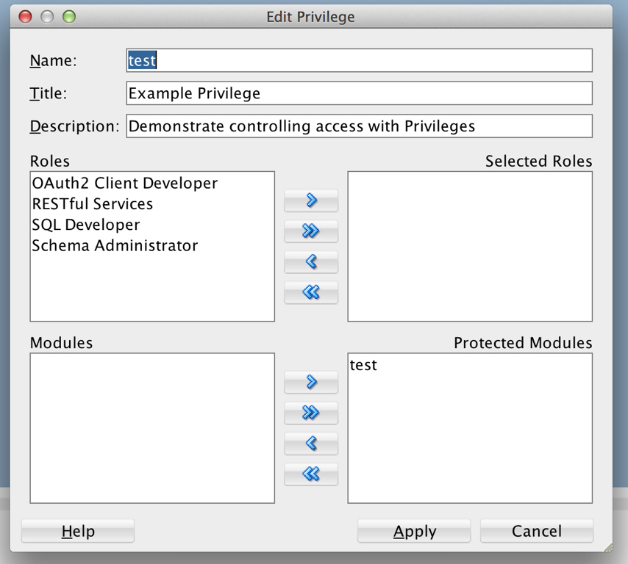The image size is (628, 564).
Task: Remove selected module from Protected Modules
Action: pos(311,444)
